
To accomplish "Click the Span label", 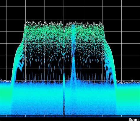I will 134,120.
